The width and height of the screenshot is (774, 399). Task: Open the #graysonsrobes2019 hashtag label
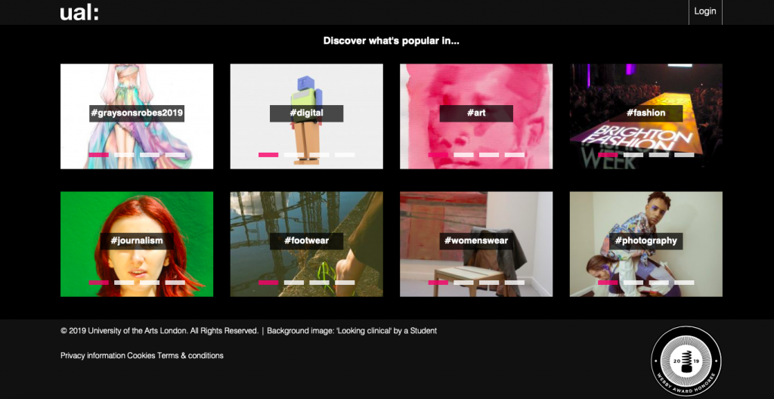pos(137,113)
